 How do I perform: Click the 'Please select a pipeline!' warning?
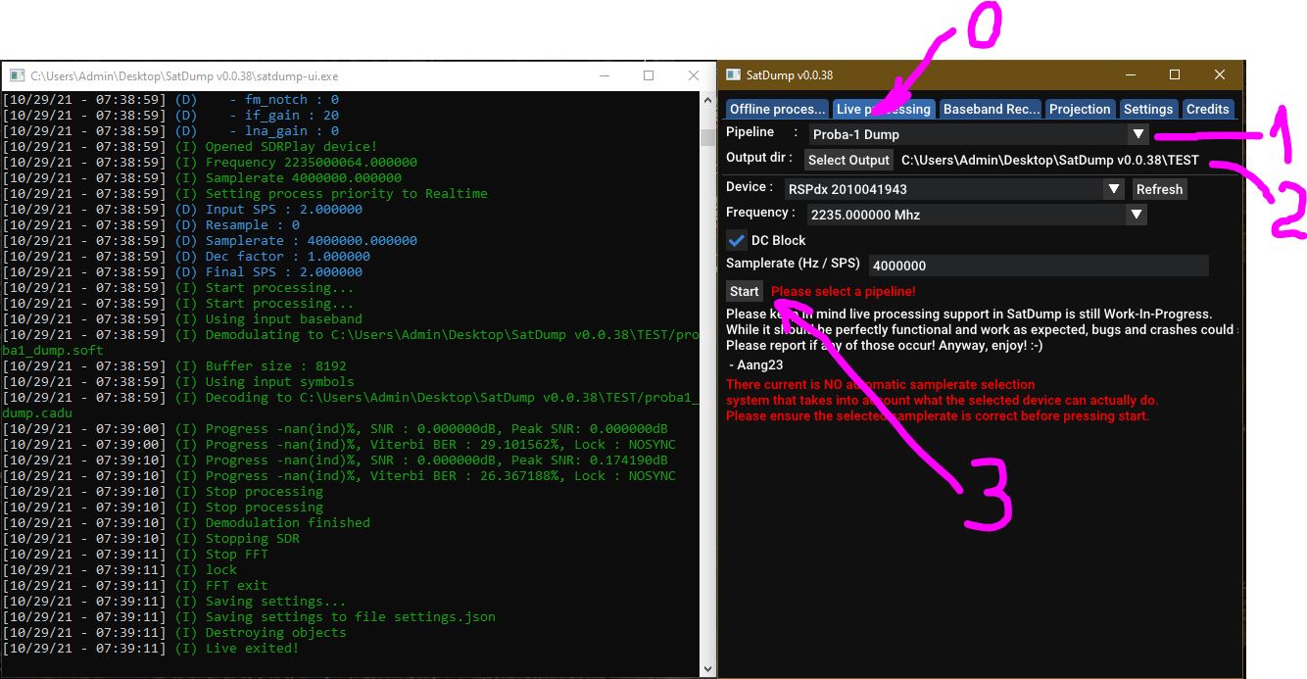coord(844,291)
